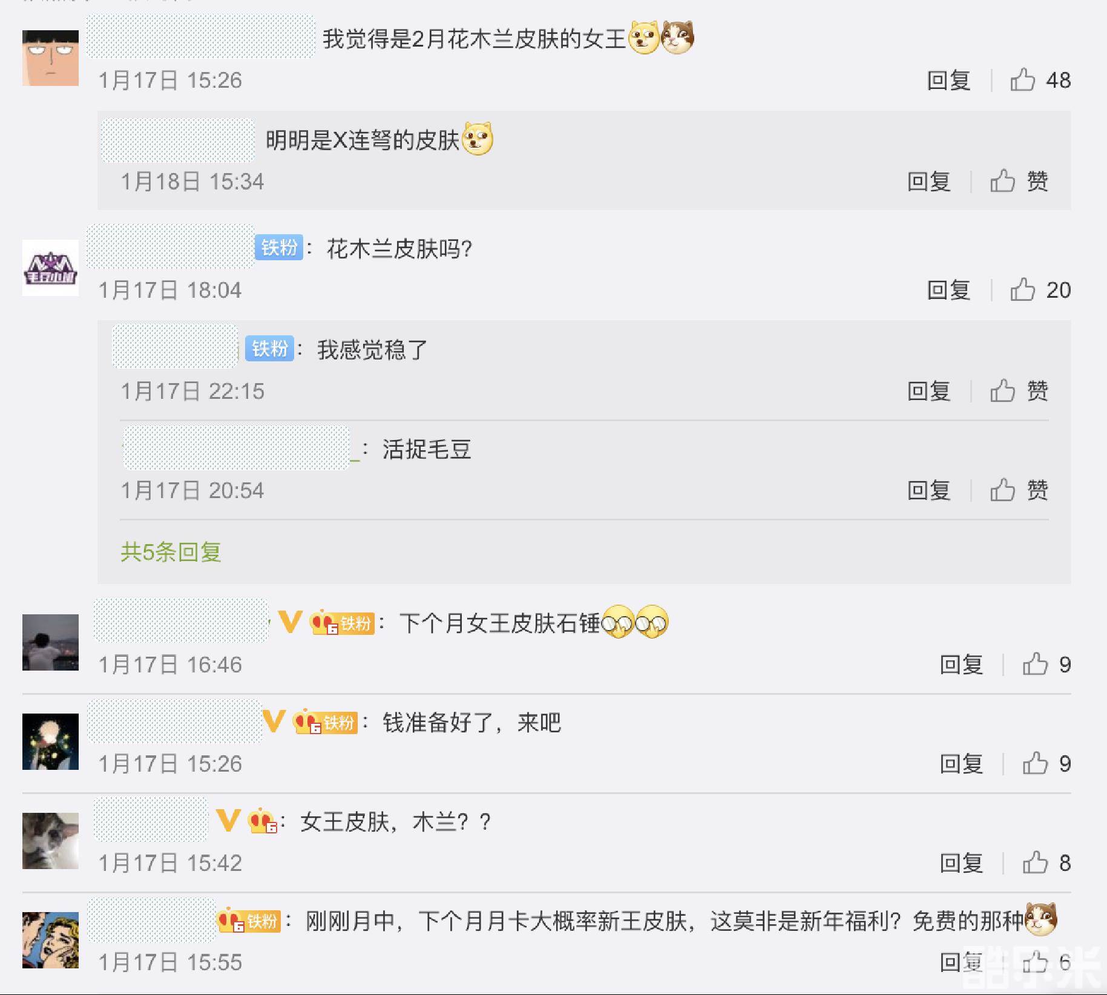Open the comic-style avatar of last commenter

50,940
